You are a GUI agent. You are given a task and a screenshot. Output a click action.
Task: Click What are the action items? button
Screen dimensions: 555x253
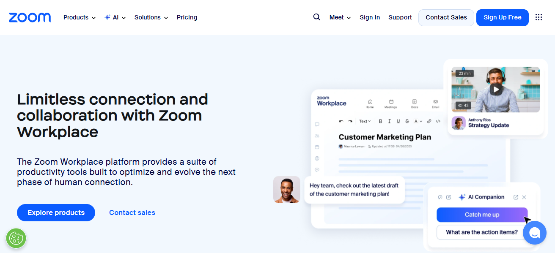pyautogui.click(x=482, y=232)
